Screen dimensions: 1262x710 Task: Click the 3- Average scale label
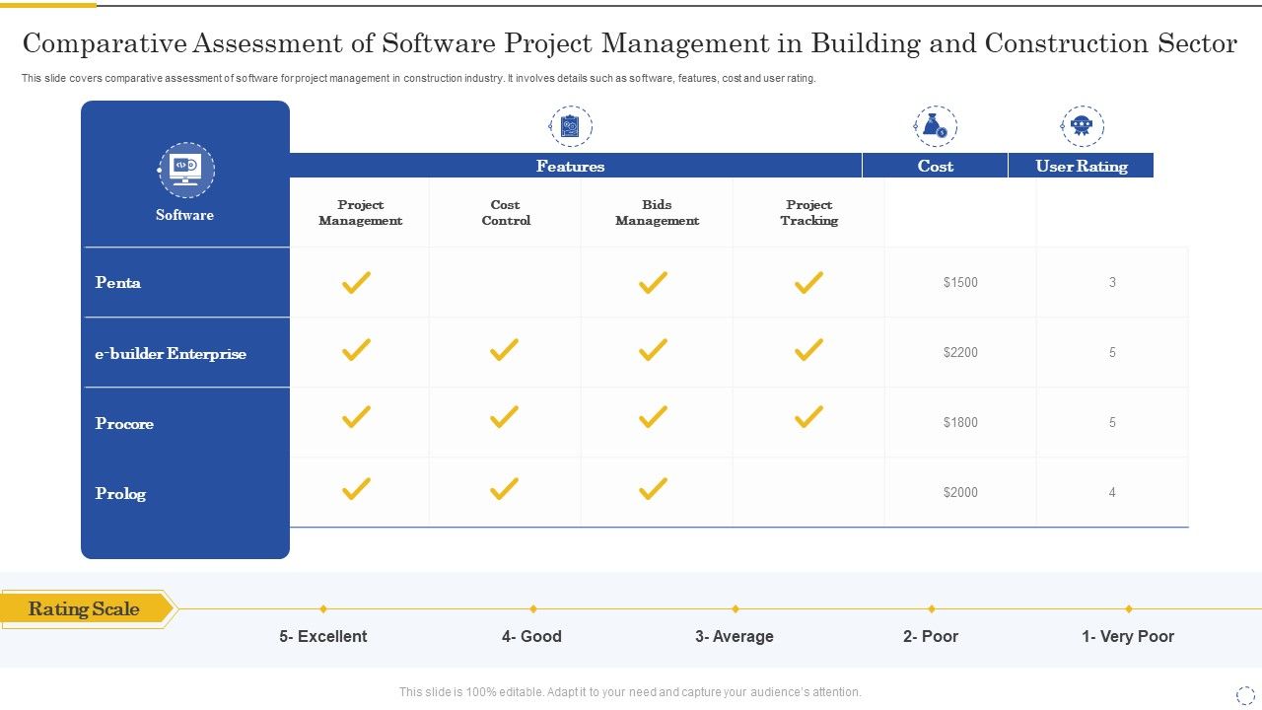pos(735,637)
